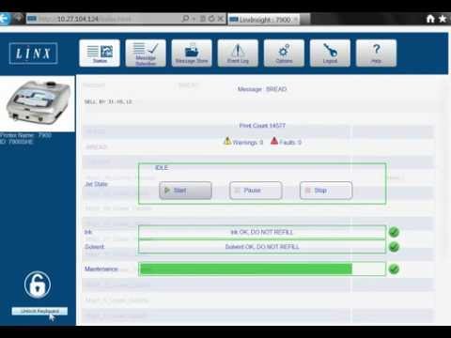Stop the printer jet
Image resolution: width=451 pixels, height=338 pixels.
326,191
